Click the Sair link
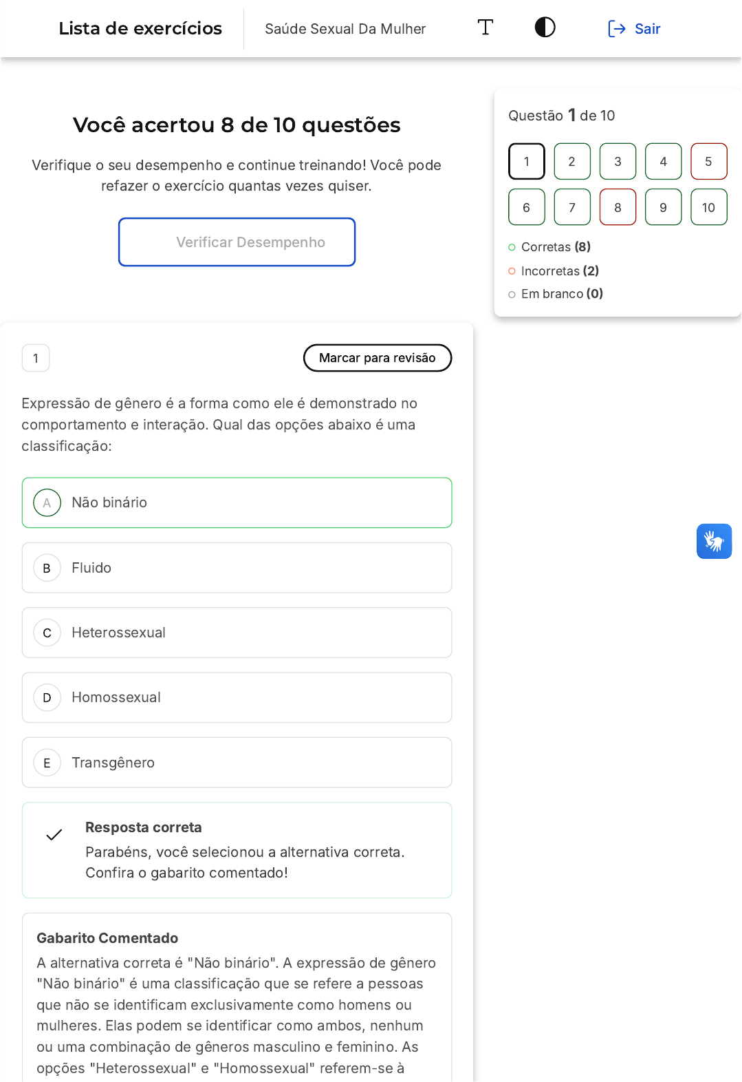The image size is (742, 1082). click(647, 29)
